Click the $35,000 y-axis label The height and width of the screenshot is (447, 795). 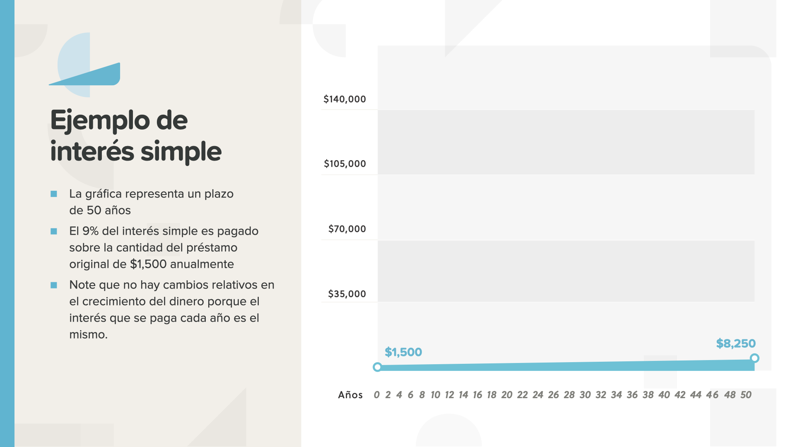pos(347,294)
